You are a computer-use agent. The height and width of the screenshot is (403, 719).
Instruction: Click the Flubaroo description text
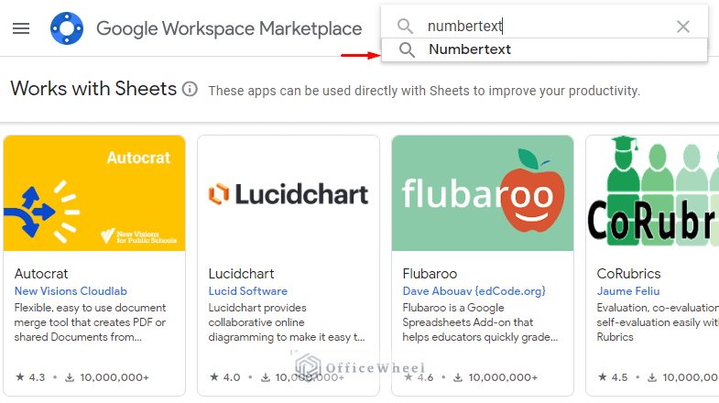[x=480, y=322]
